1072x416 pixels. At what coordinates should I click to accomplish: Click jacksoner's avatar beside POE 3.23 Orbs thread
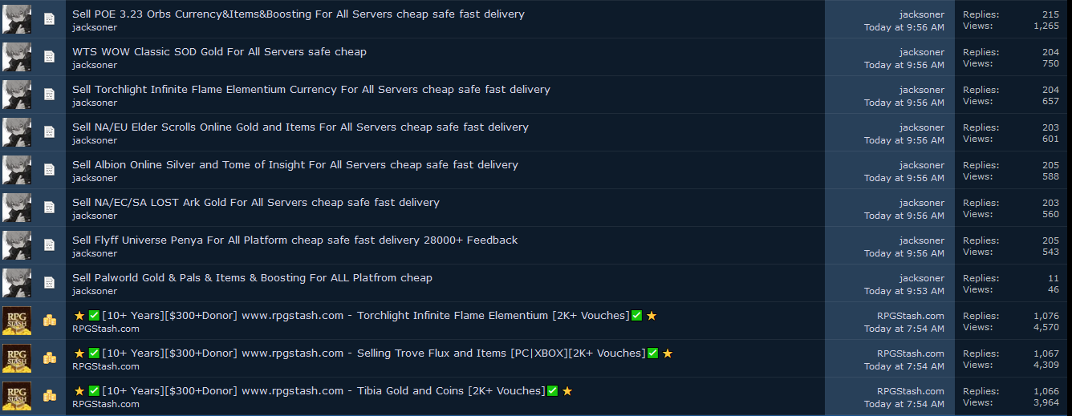point(17,19)
